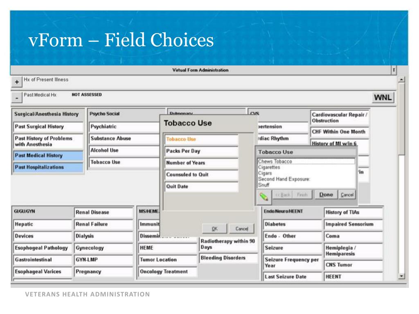Open the Last Seizure Date item
This screenshot has width=419, height=314.
[293, 277]
